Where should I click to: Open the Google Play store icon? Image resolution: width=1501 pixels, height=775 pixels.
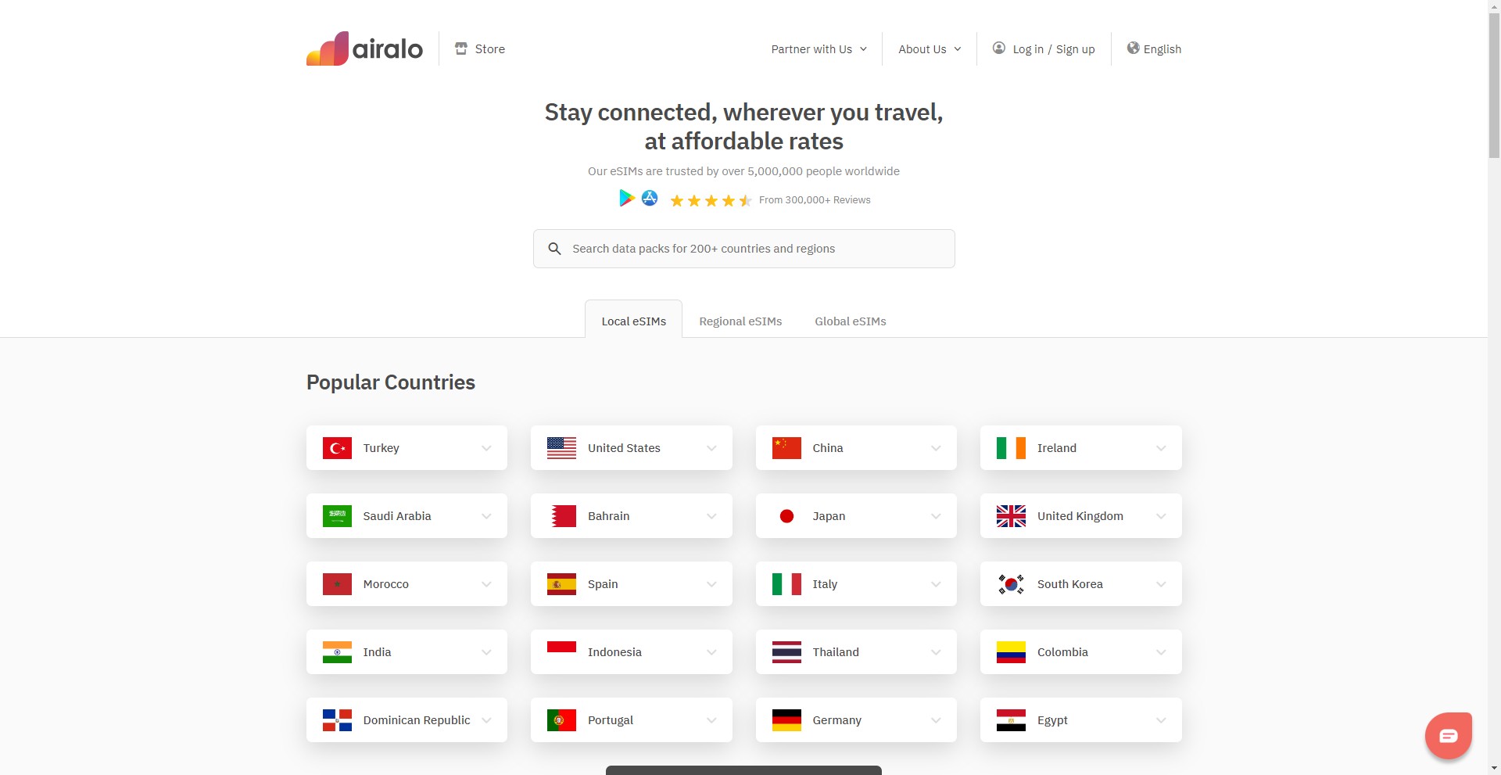626,199
